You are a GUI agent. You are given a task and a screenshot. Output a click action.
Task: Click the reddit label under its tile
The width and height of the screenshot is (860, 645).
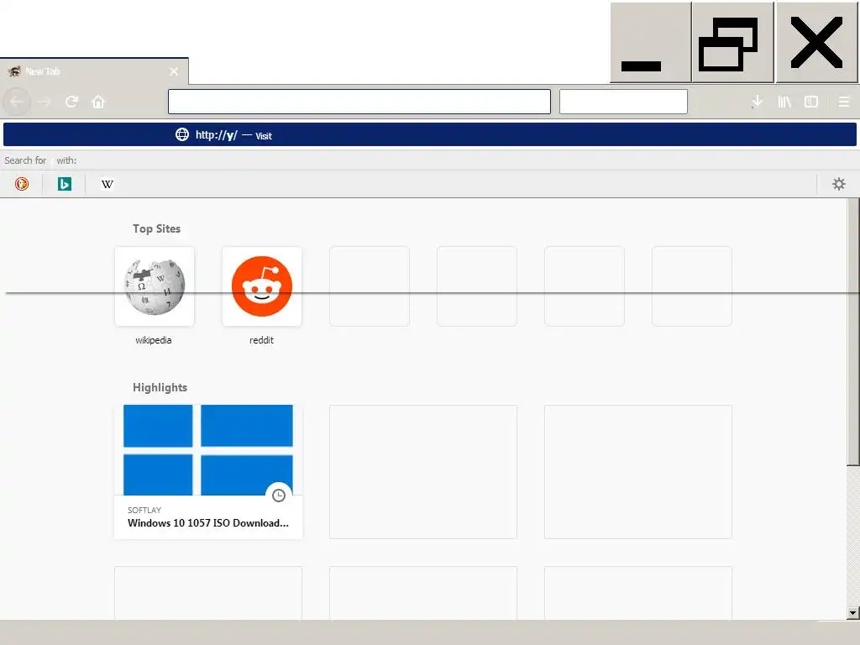pyautogui.click(x=262, y=340)
